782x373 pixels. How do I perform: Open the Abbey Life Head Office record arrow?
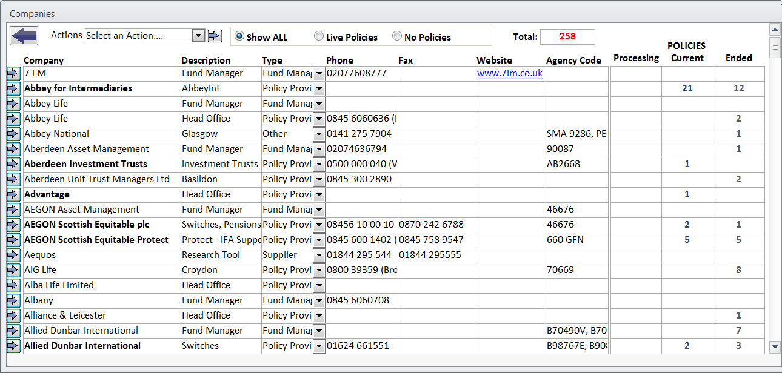click(13, 119)
